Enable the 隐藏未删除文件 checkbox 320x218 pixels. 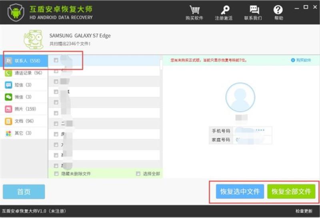click(56, 174)
